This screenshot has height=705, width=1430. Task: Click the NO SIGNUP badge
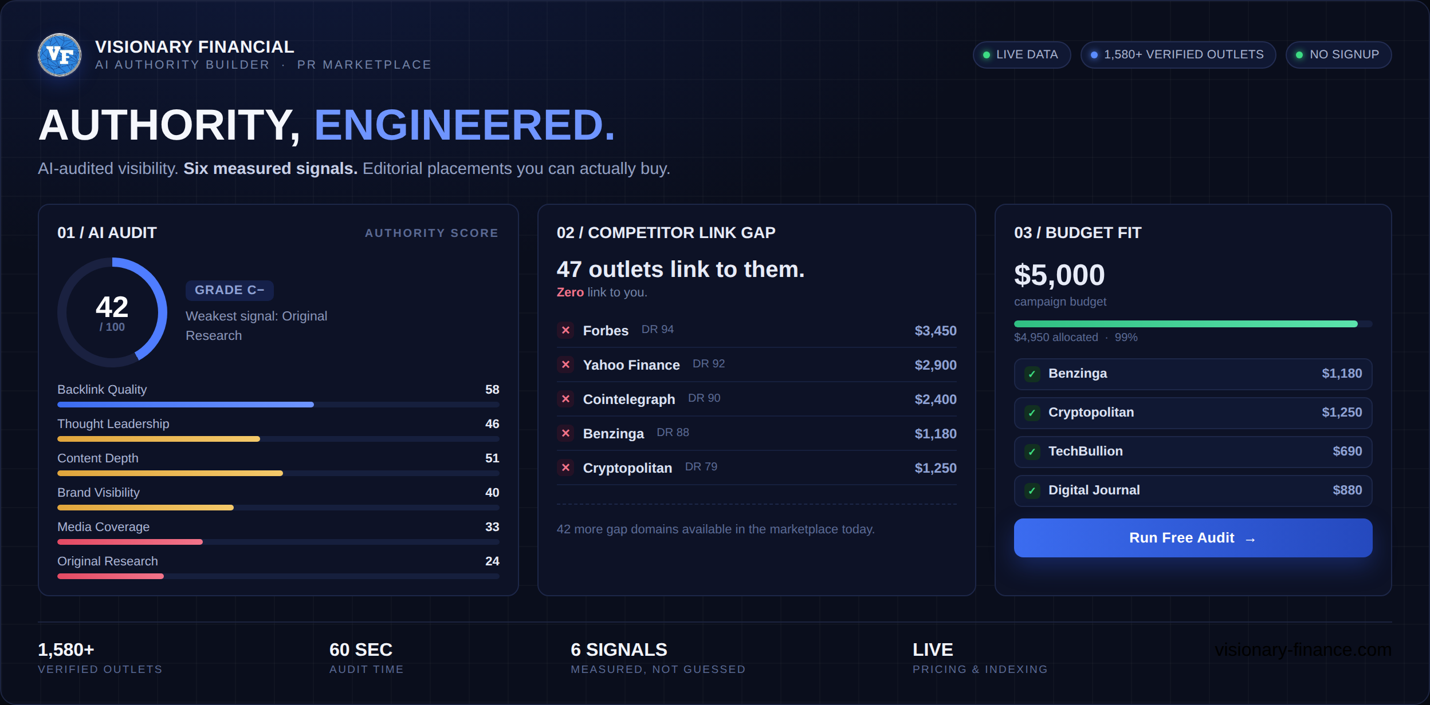[x=1339, y=55]
